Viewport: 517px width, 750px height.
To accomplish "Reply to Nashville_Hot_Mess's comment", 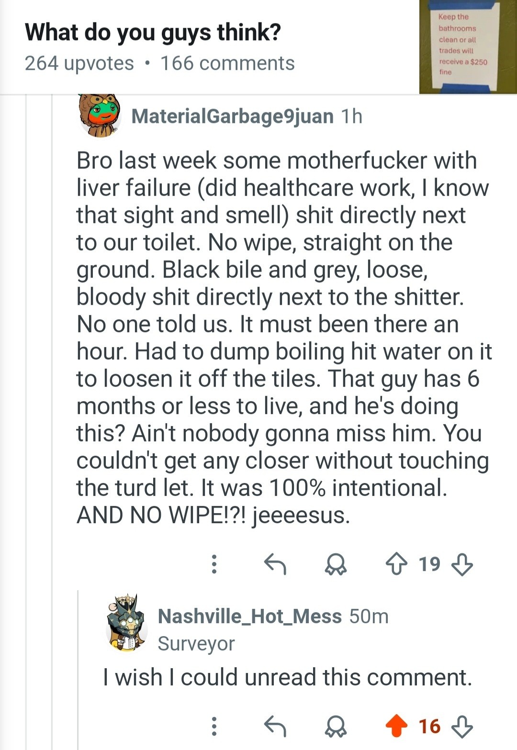I will click(x=275, y=726).
